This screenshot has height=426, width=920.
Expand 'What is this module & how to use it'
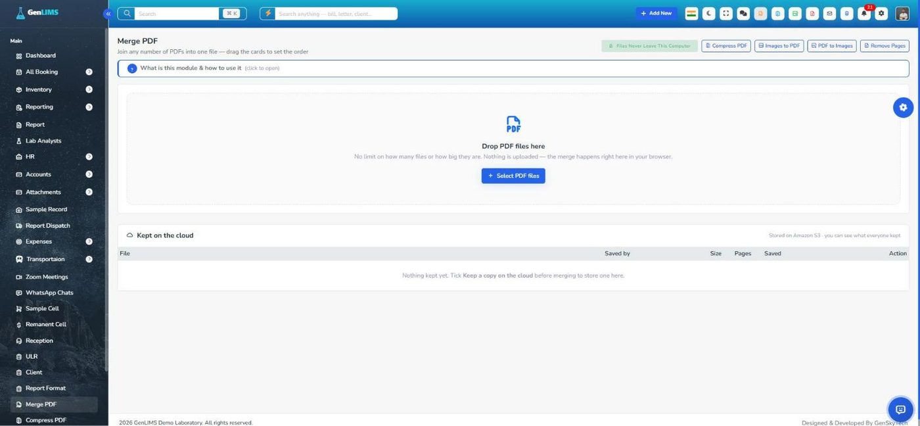[x=513, y=68]
